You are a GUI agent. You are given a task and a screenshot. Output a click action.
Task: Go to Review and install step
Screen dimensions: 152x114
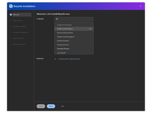click(x=19, y=44)
